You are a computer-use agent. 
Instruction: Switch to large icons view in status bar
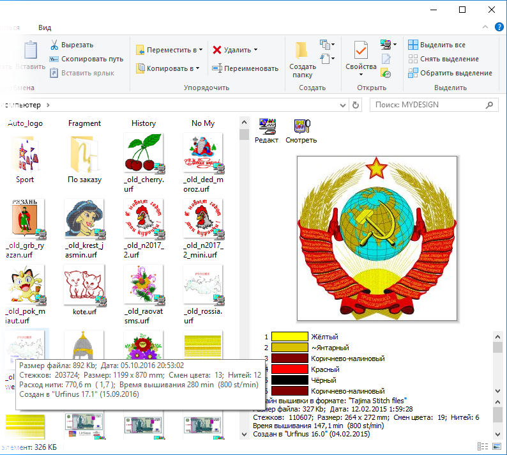[494, 446]
